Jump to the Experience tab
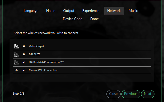Screen dimensions: 164x102 tap(91, 11)
